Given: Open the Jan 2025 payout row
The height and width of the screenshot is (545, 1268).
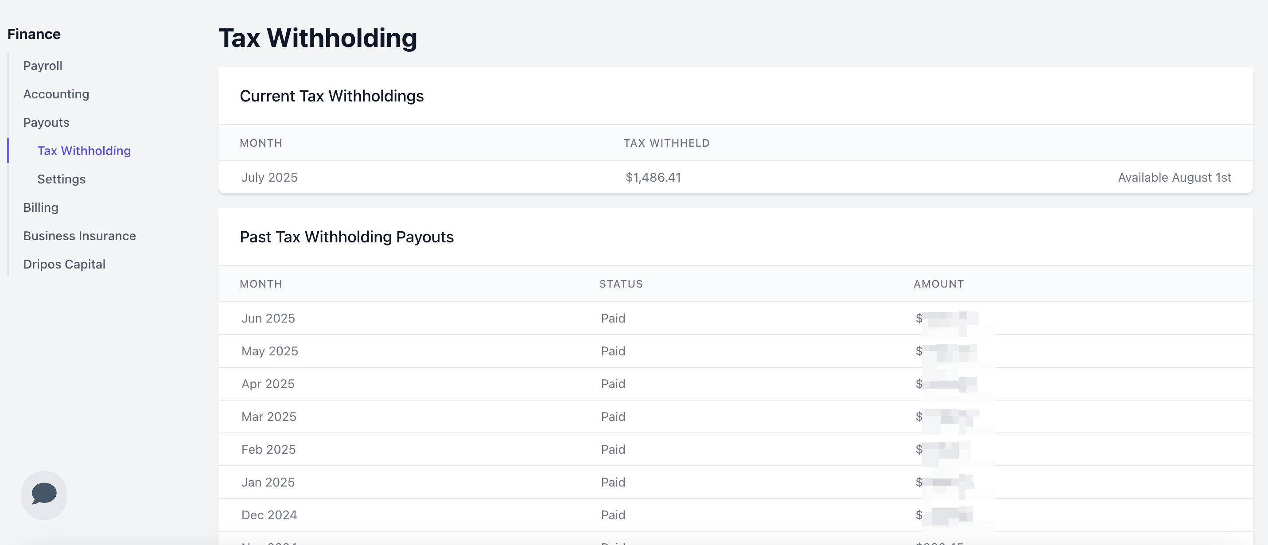Looking at the screenshot, I should tap(735, 482).
